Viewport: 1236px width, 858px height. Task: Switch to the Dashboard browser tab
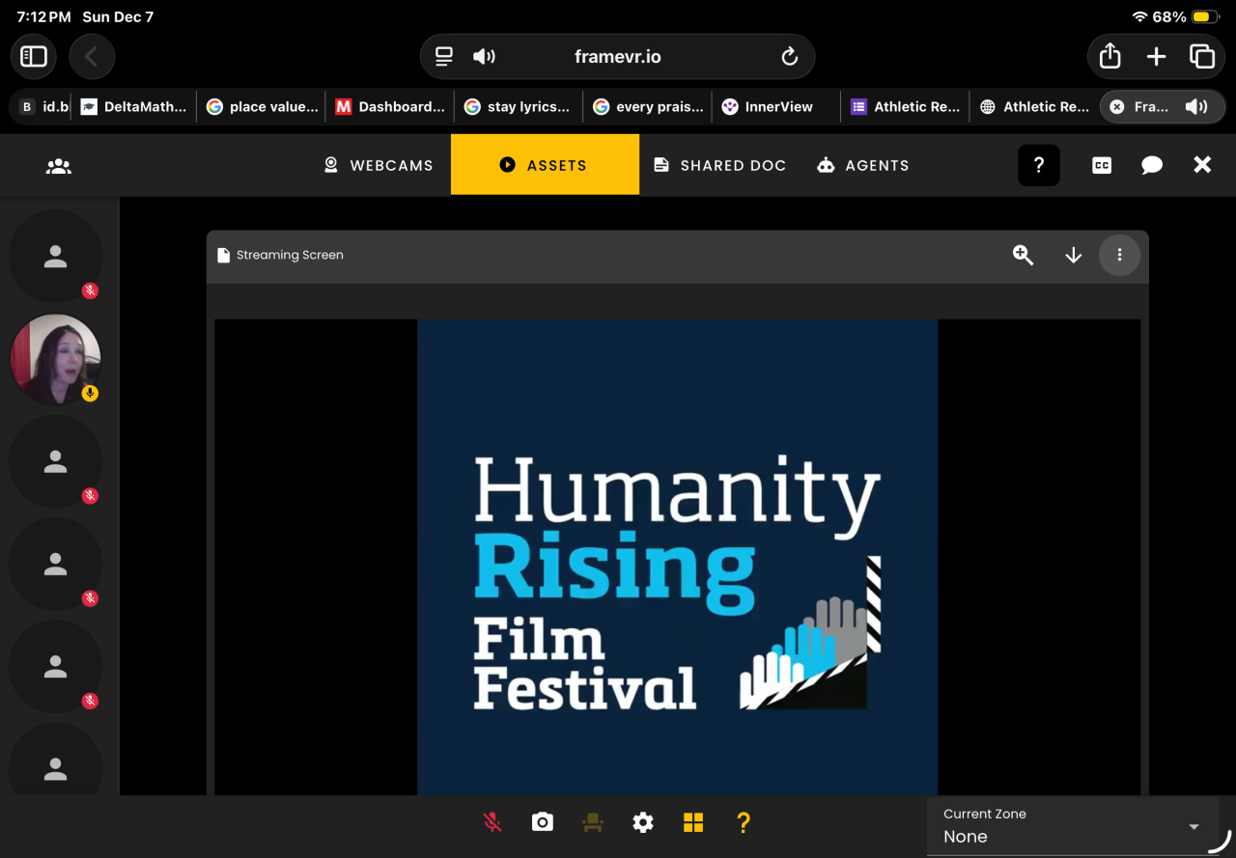tap(391, 107)
